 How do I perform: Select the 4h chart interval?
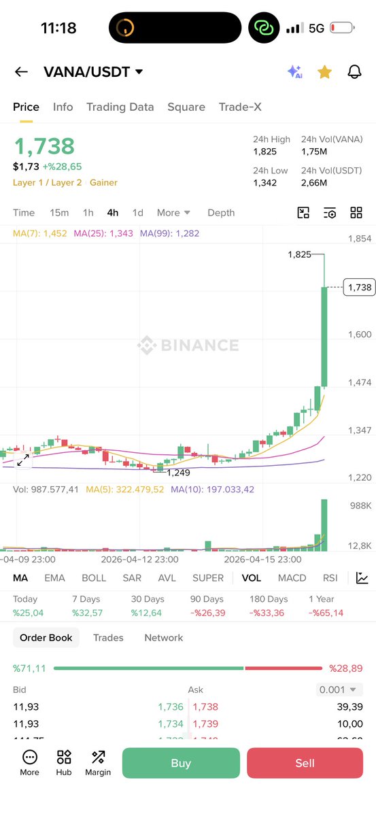113,213
